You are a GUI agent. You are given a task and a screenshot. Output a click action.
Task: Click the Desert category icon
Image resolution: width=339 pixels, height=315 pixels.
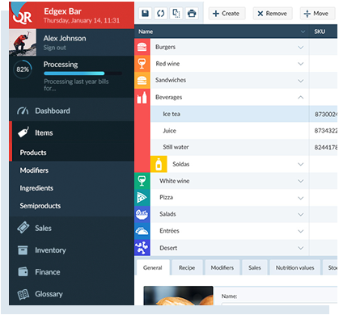[142, 248]
